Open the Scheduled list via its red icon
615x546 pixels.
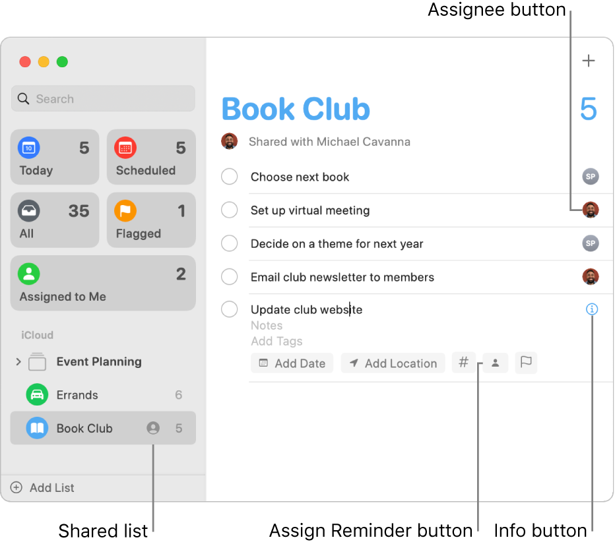click(x=125, y=148)
